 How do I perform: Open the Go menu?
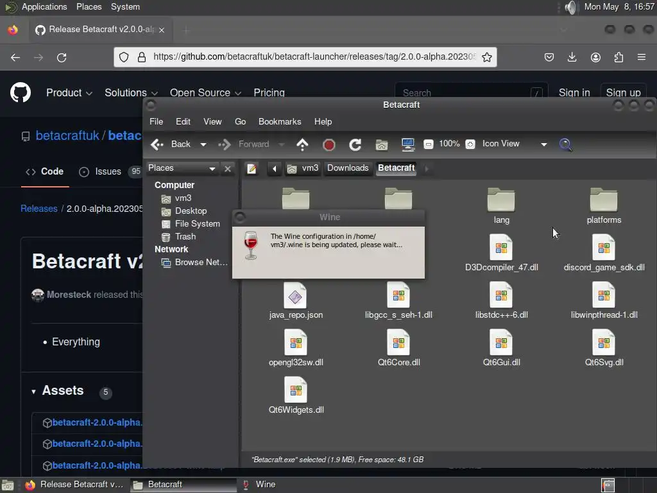pyautogui.click(x=240, y=121)
